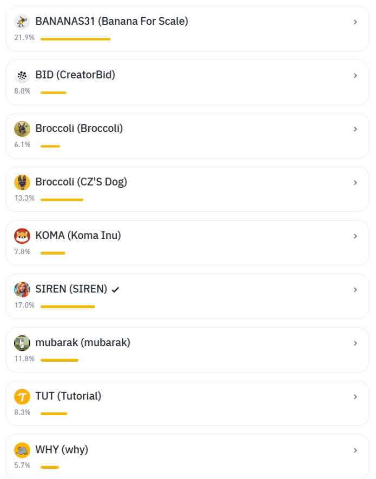The height and width of the screenshot is (479, 376).
Task: Open the WHY (why) row chevron
Action: 355,450
